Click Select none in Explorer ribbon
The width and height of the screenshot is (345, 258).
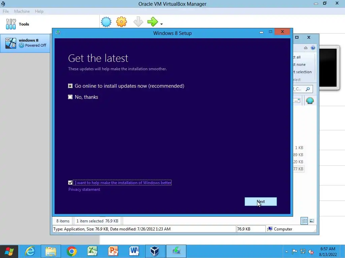click(299, 64)
